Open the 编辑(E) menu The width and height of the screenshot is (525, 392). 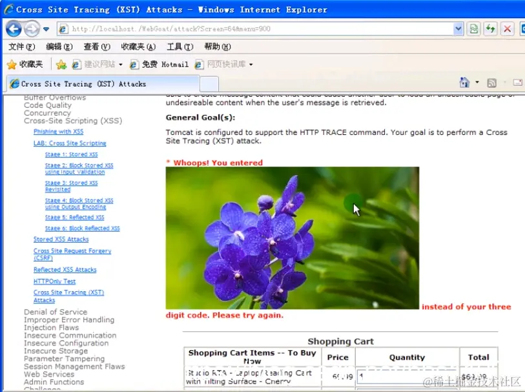[x=59, y=46]
